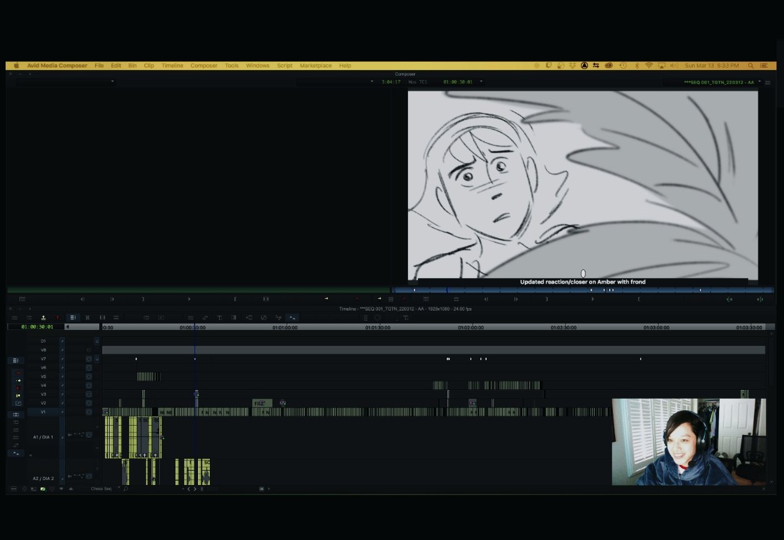Click the webcam video thumbnail
The height and width of the screenshot is (540, 784).
point(688,442)
